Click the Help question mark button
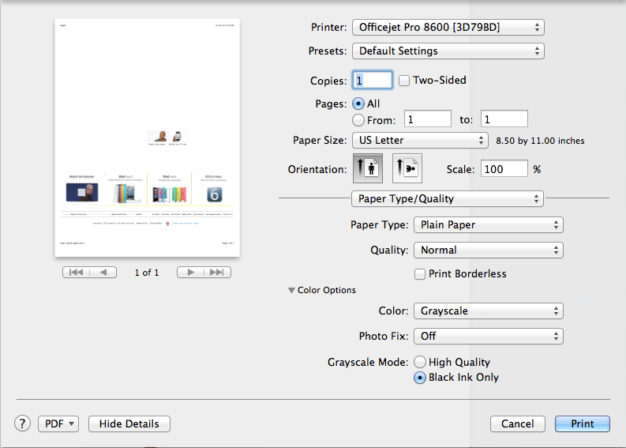The height and width of the screenshot is (448, 626). [23, 424]
